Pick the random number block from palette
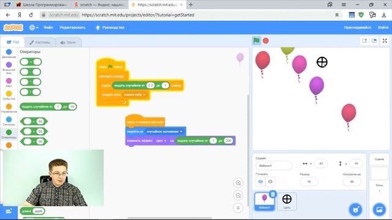The image size is (392, 220). tap(48, 106)
